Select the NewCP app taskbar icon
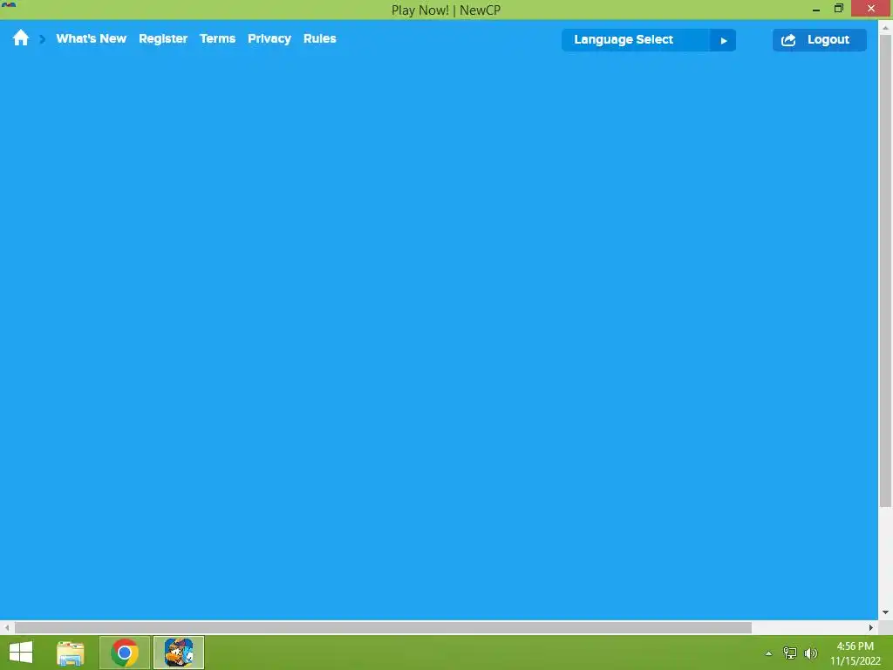Viewport: 893px width, 670px height. (x=179, y=653)
